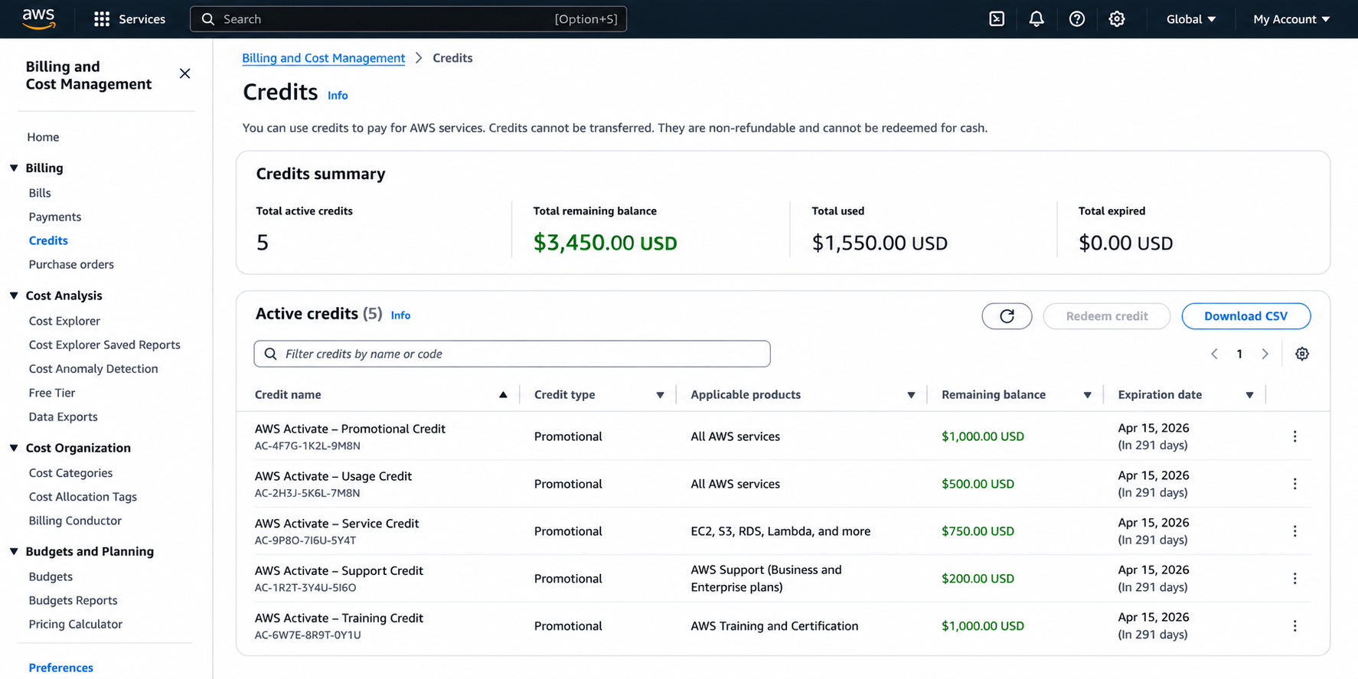Screen dimensions: 1358x679
Task: Collapse the Billing sidebar section
Action: (x=14, y=168)
